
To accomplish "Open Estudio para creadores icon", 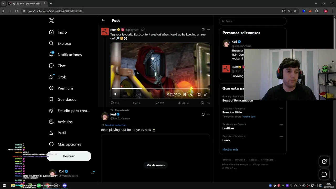I will pos(51,111).
